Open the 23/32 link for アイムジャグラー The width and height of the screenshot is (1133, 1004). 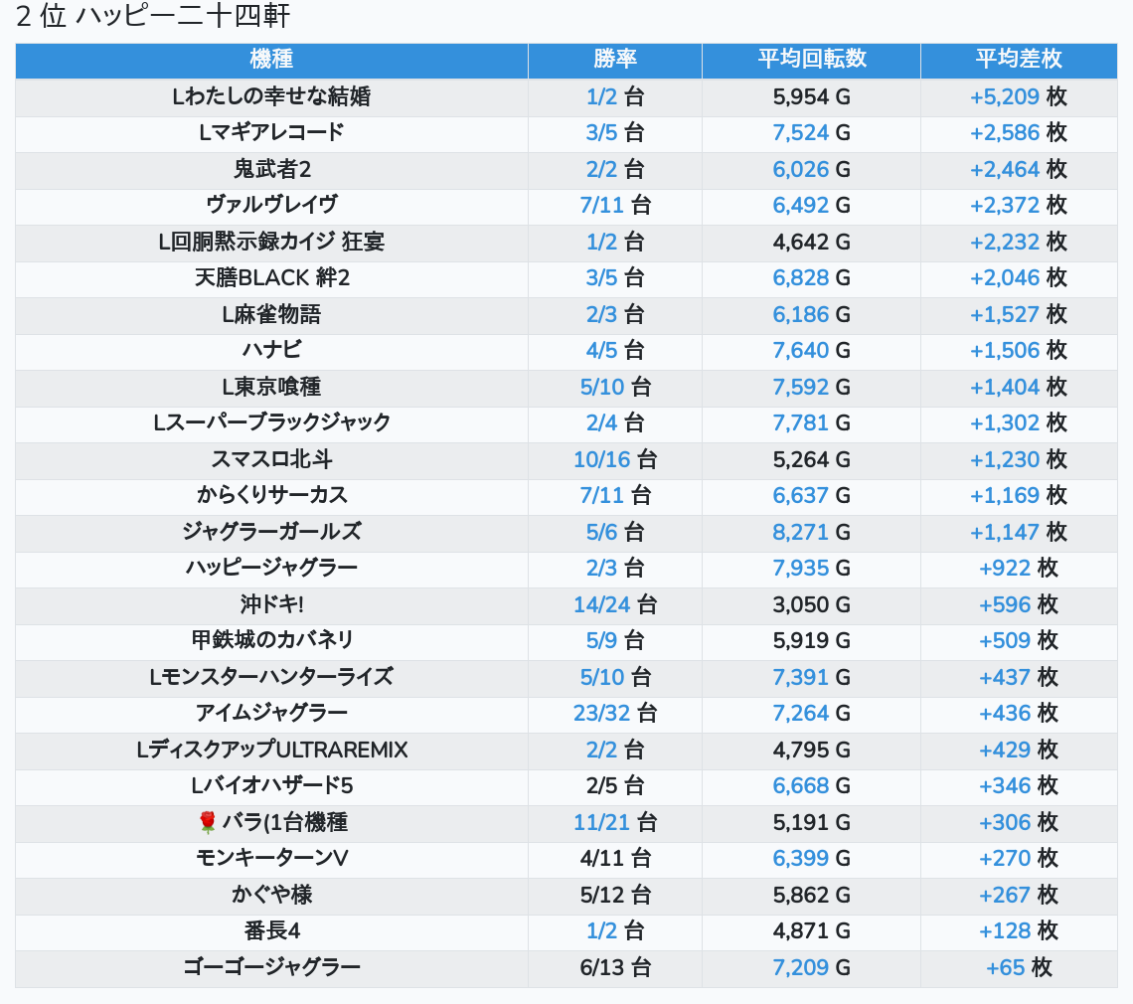(602, 714)
